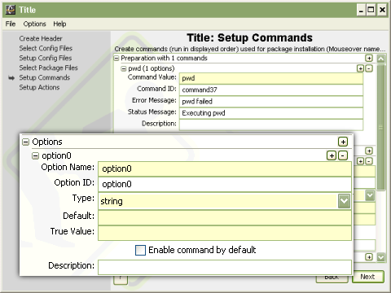
Task: Go to Setup Config Files step
Action: (x=46, y=58)
